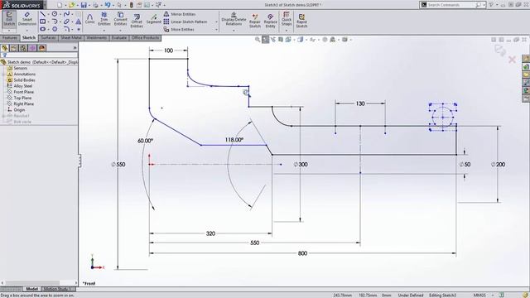
Task: Click the Undo icon
Action: pyautogui.click(x=108, y=5)
